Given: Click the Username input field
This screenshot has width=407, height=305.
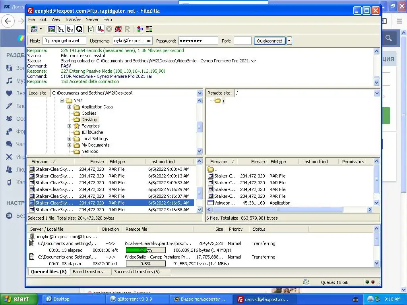Looking at the screenshot, I should pos(133,41).
